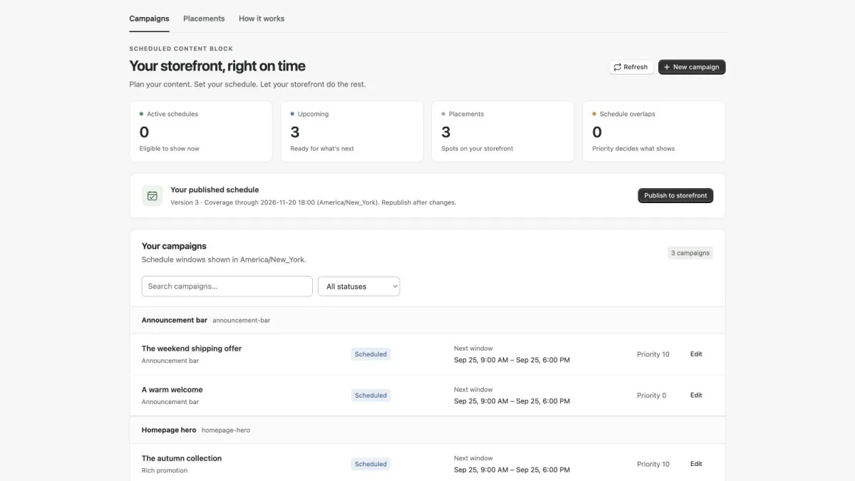The width and height of the screenshot is (855, 481).
Task: Click Scheduled badge for A warm welcome
Action: 370,395
